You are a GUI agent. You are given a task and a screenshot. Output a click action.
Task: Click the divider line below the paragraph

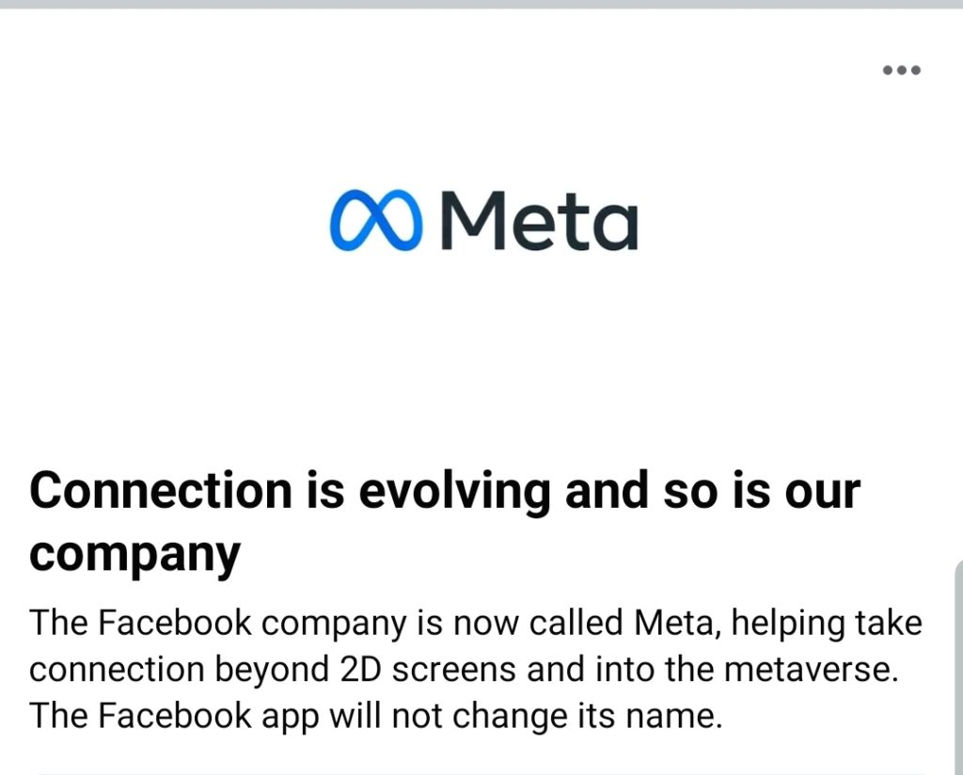[481, 772]
